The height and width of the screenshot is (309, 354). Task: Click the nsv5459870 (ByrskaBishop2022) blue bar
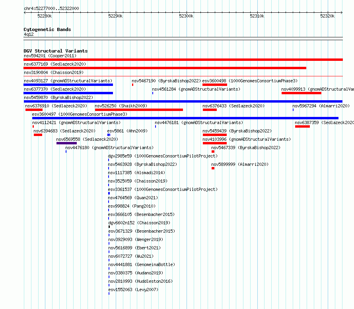click(183, 101)
